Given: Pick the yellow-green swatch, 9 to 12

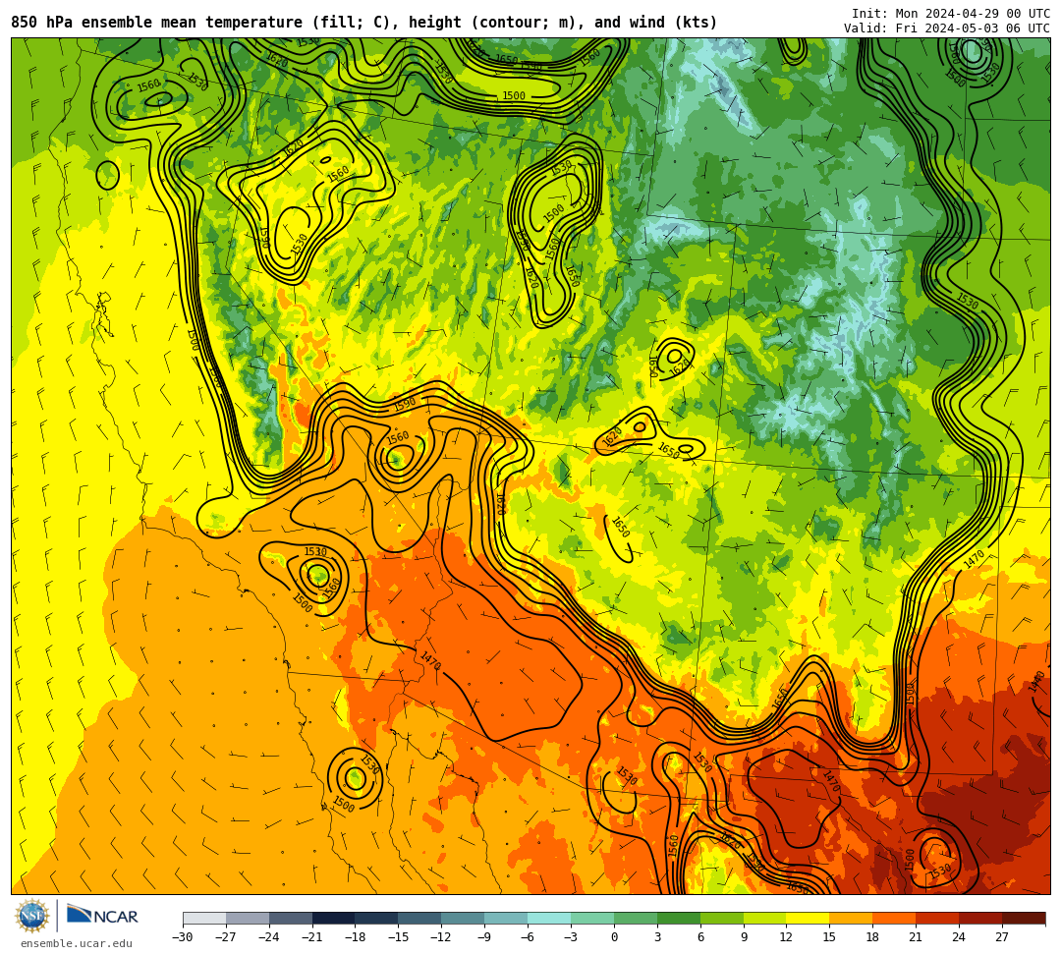Looking at the screenshot, I should (x=765, y=918).
